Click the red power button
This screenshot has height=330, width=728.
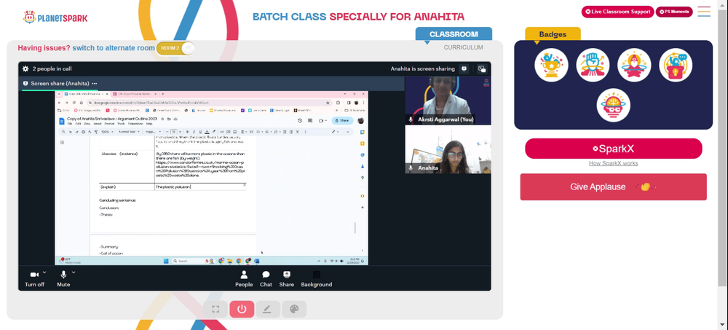(x=242, y=309)
